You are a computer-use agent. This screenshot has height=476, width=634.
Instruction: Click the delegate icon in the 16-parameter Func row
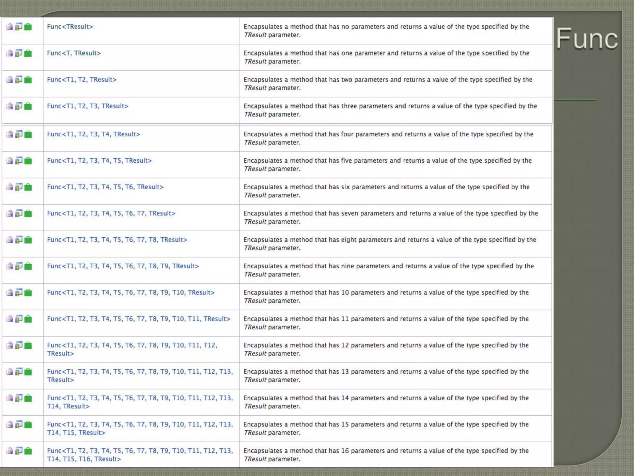click(x=10, y=451)
